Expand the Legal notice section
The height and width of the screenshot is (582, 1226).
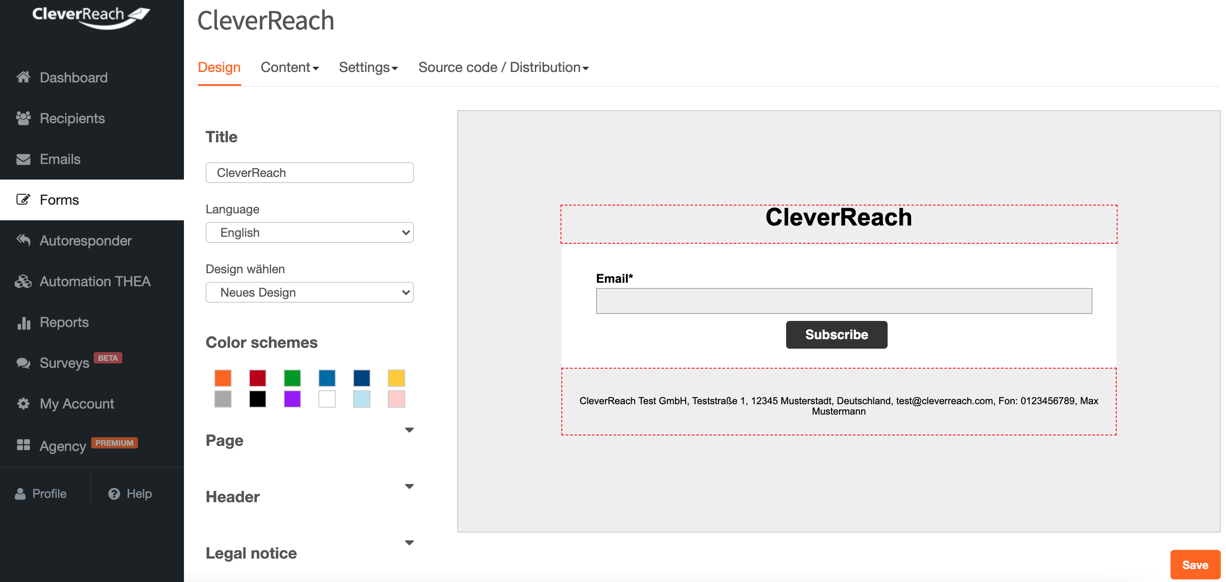pos(409,543)
